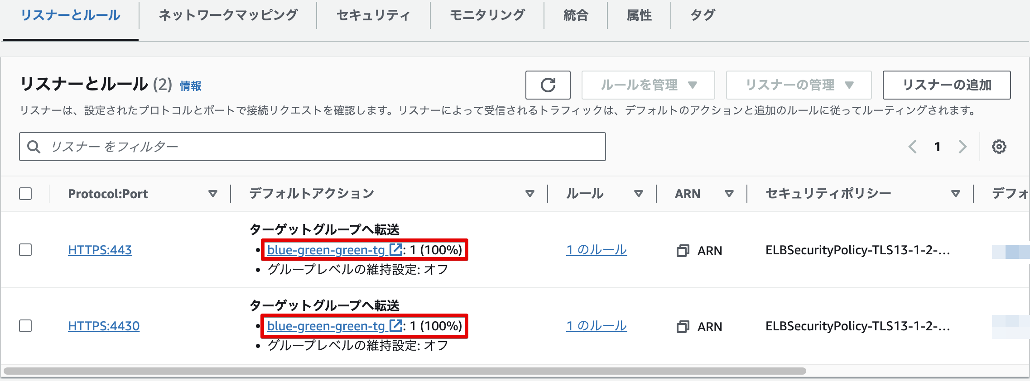The width and height of the screenshot is (1030, 381).
Task: Open the 属性 tab
Action: pos(639,15)
